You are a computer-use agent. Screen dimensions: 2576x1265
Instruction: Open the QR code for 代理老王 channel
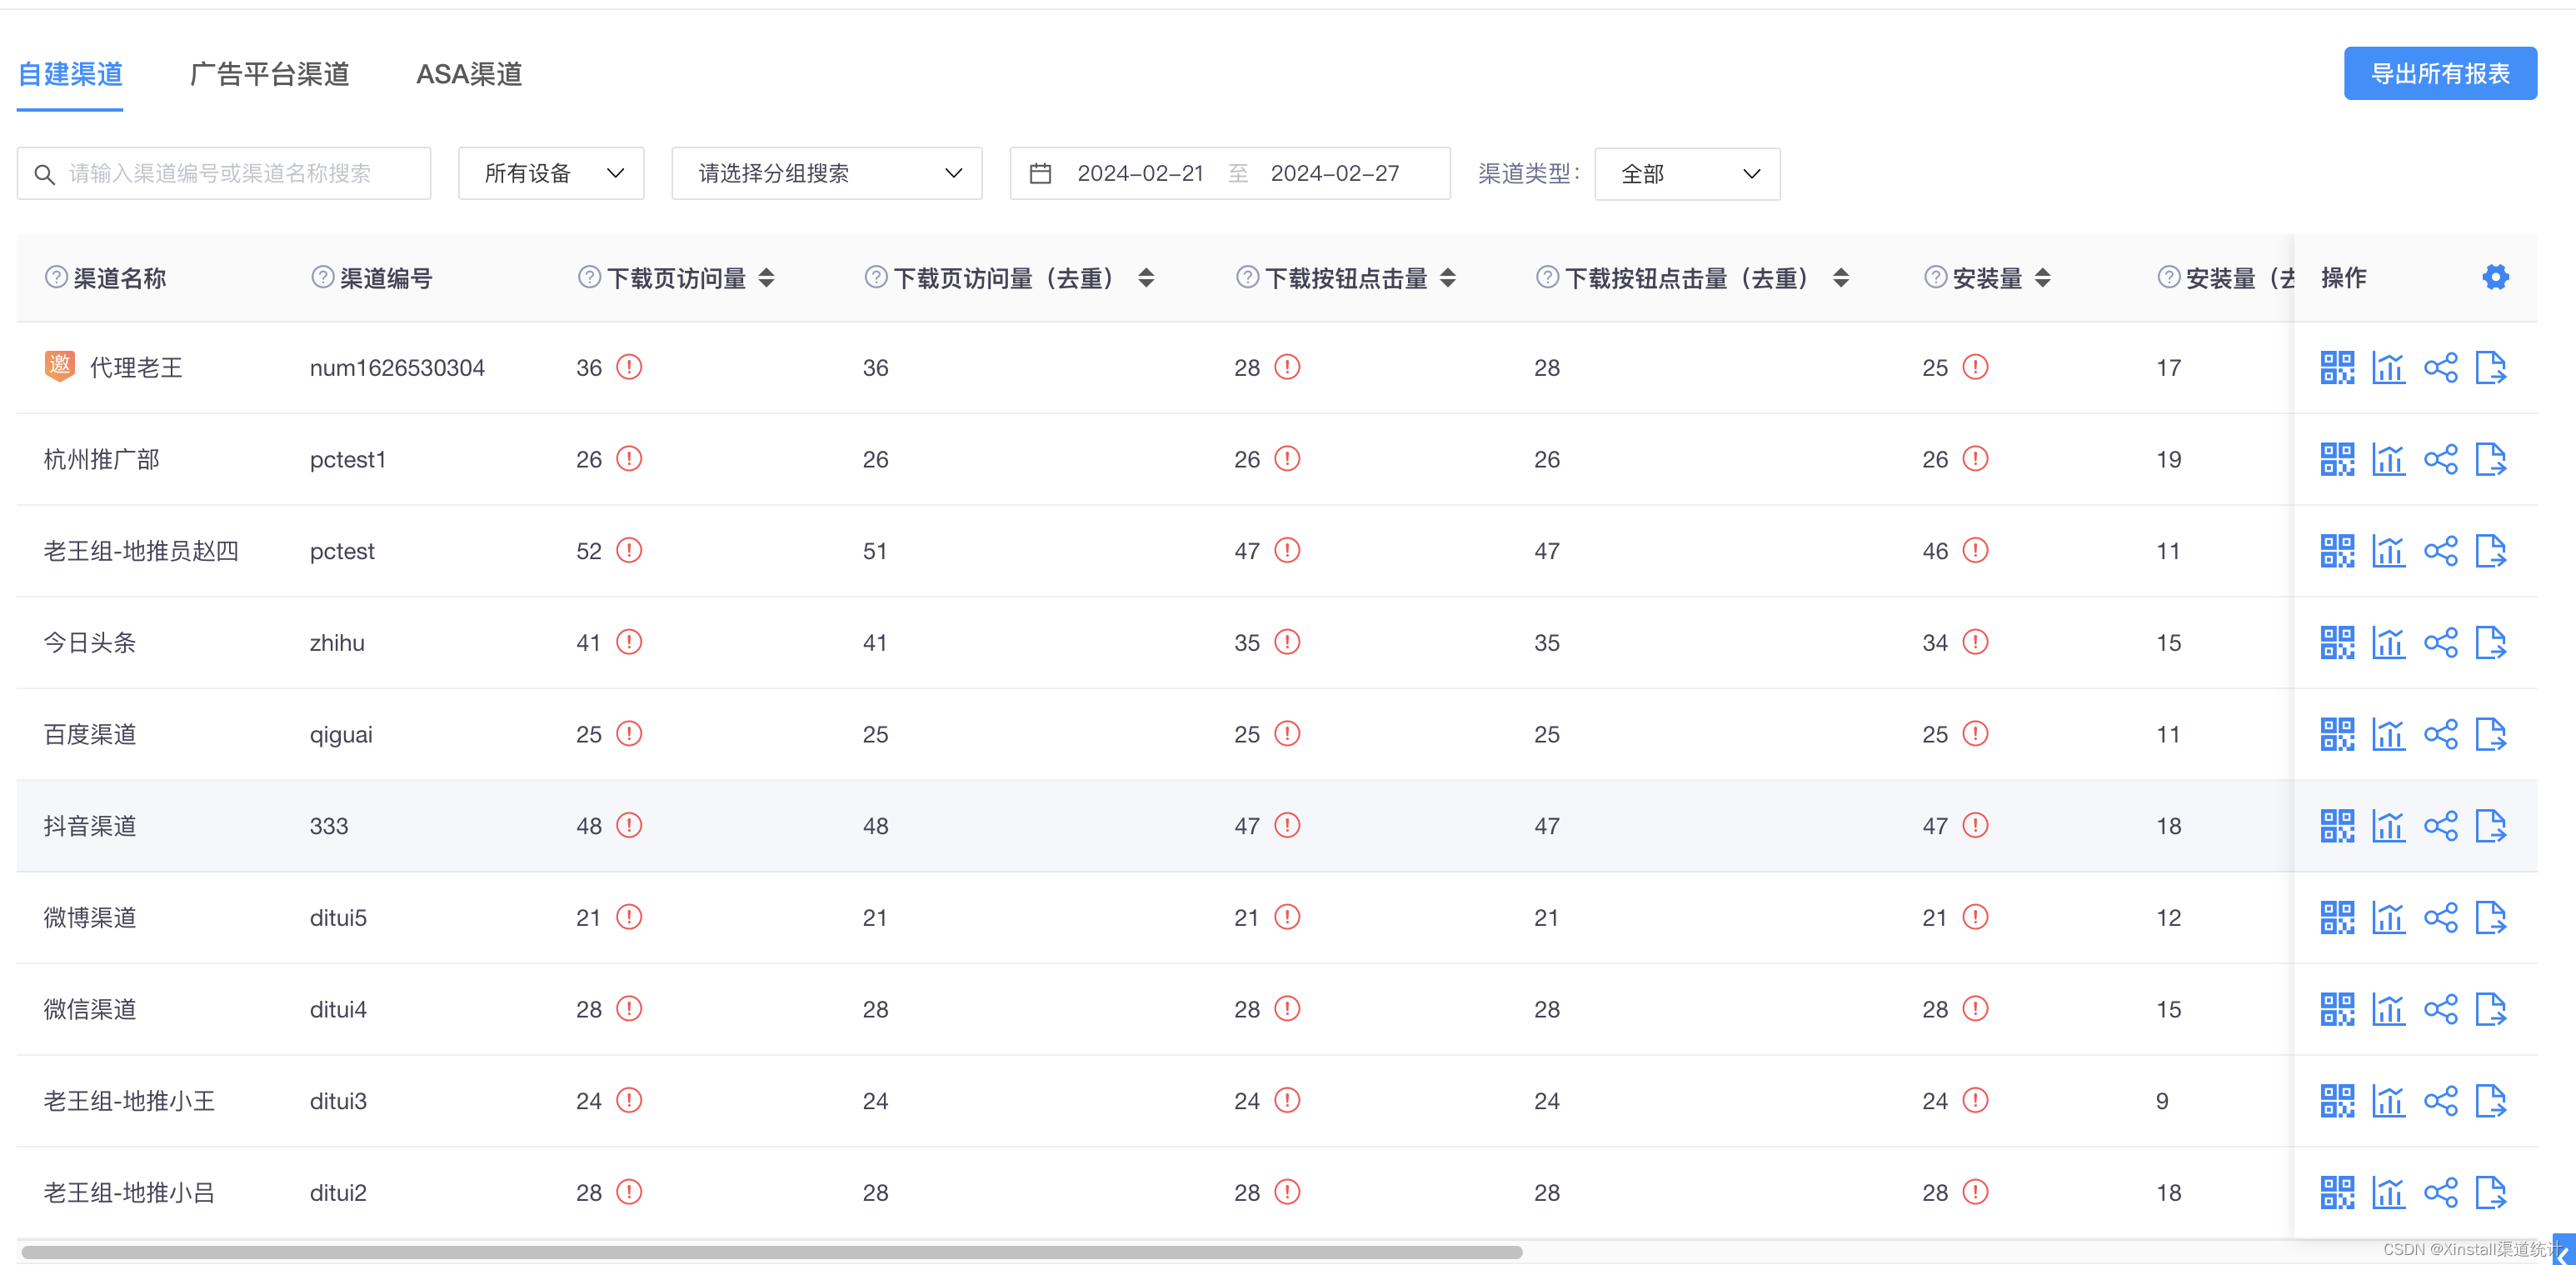(2337, 367)
